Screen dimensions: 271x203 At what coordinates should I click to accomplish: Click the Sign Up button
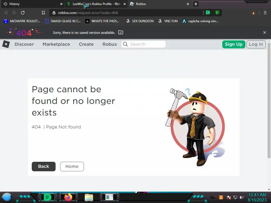coord(234,44)
